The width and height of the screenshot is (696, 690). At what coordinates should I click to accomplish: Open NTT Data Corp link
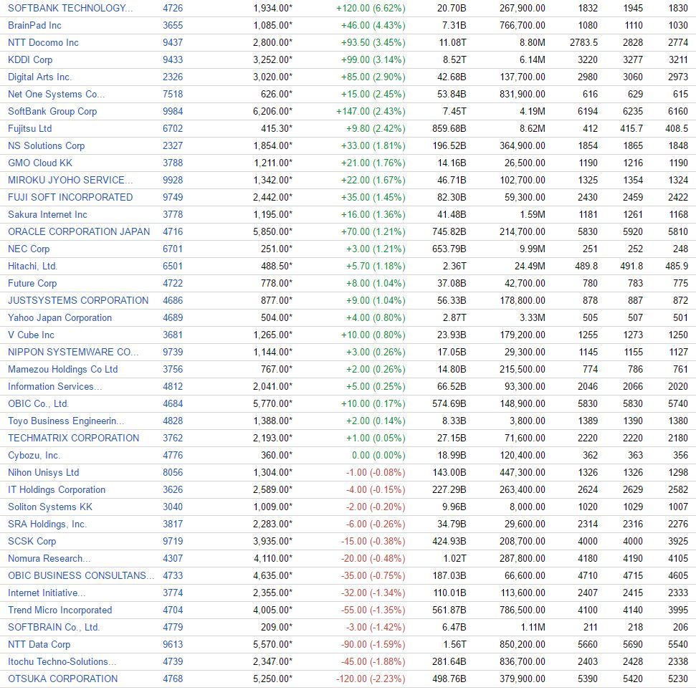point(39,644)
